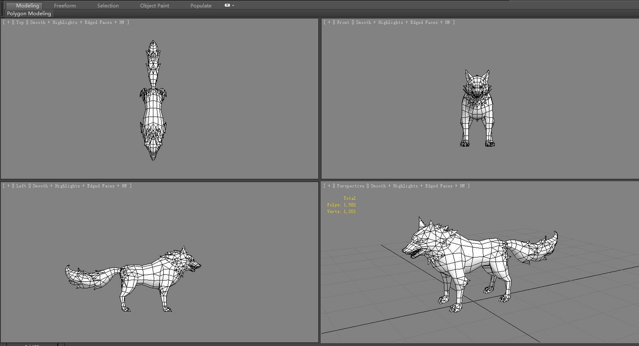Click the minimize ribbon icon right of Populate
The height and width of the screenshot is (346, 639).
226,5
